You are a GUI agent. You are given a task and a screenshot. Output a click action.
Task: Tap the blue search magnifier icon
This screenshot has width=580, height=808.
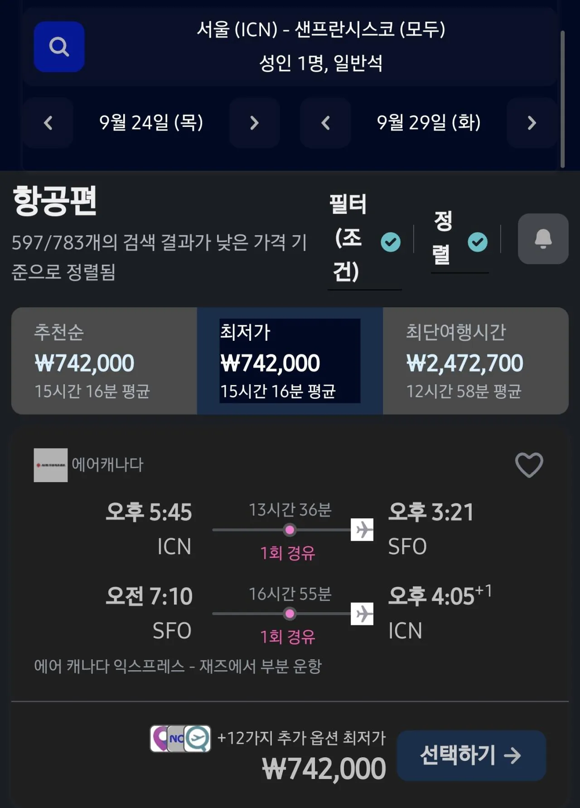(59, 47)
